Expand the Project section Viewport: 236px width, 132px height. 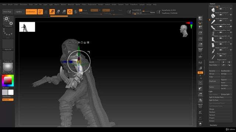click(212, 118)
